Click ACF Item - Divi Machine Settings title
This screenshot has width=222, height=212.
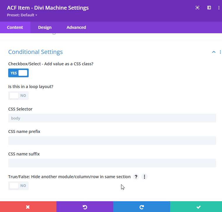pos(48,8)
